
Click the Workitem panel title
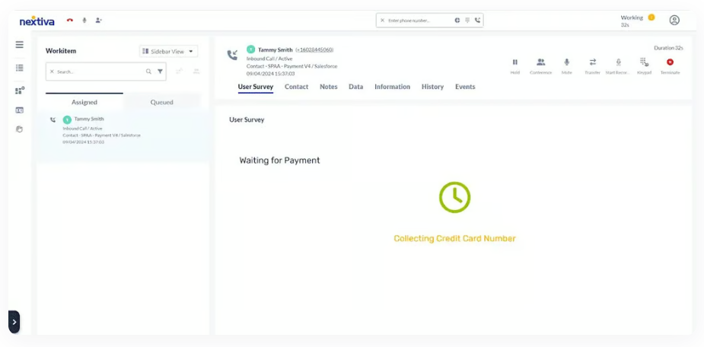click(x=61, y=51)
